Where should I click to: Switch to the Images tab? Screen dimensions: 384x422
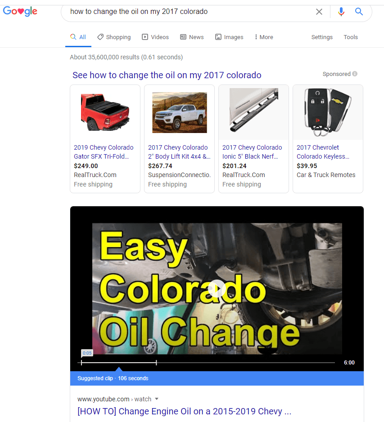[229, 37]
